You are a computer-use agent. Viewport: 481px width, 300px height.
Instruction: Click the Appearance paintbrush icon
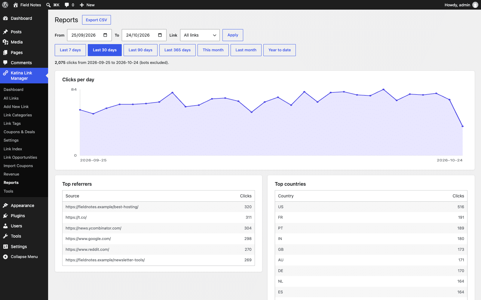click(5, 205)
